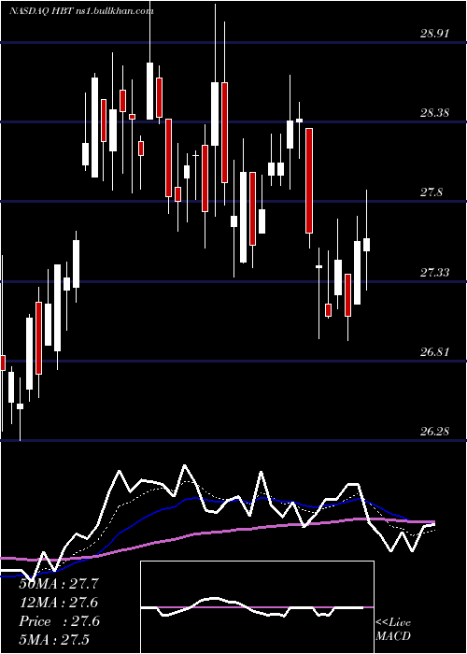The height and width of the screenshot is (654, 467).
Task: Click the 5MA : 27.5 readout
Action: coord(54,639)
